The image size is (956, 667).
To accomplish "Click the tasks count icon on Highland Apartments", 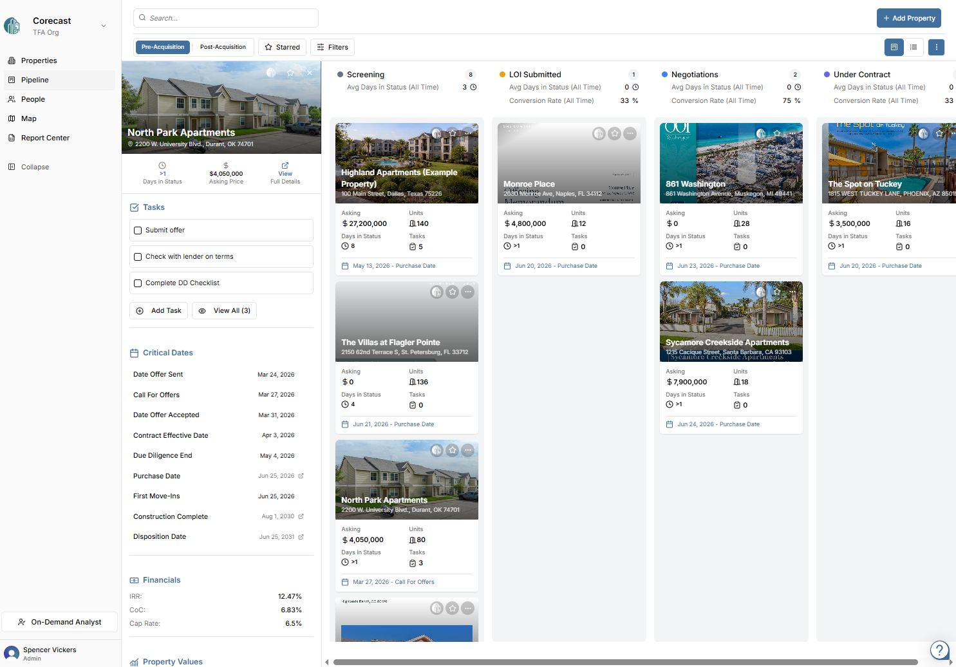I will (x=413, y=247).
